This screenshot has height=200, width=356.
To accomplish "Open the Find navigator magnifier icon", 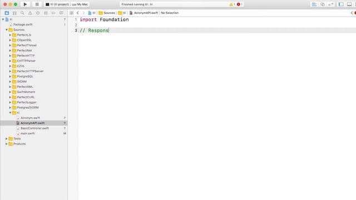I will [22, 13].
